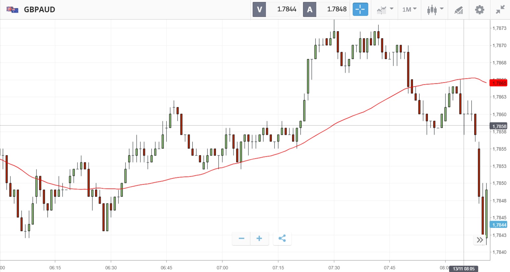Click the share chart icon
510x272 pixels.
[x=282, y=239]
